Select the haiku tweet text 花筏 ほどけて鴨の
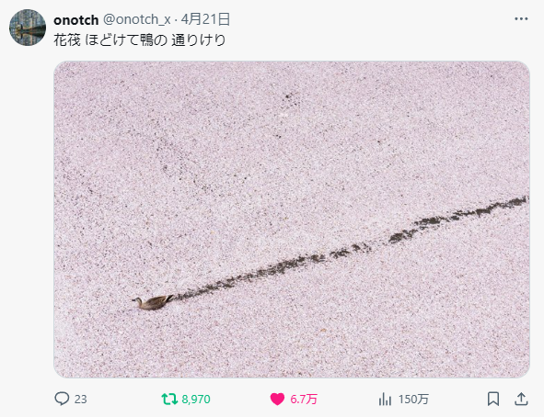The image size is (544, 417). coord(110,40)
